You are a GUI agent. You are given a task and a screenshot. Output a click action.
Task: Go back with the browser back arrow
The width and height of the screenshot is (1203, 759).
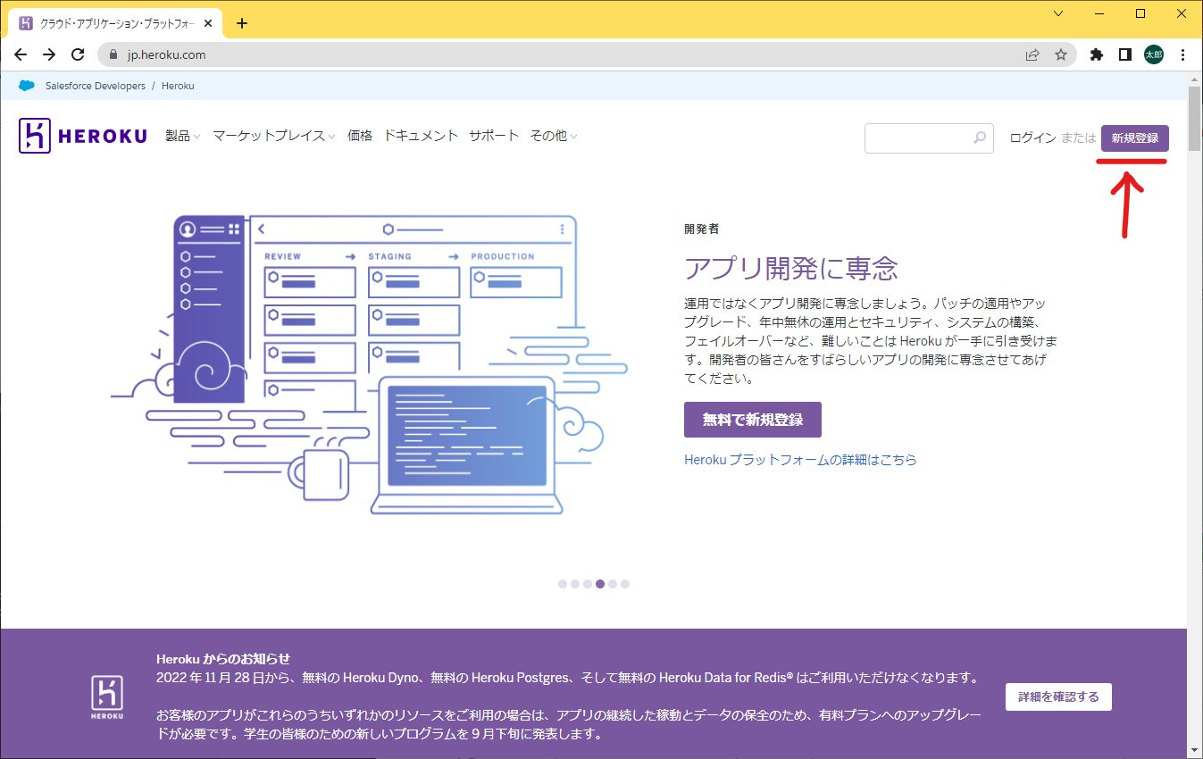click(21, 54)
